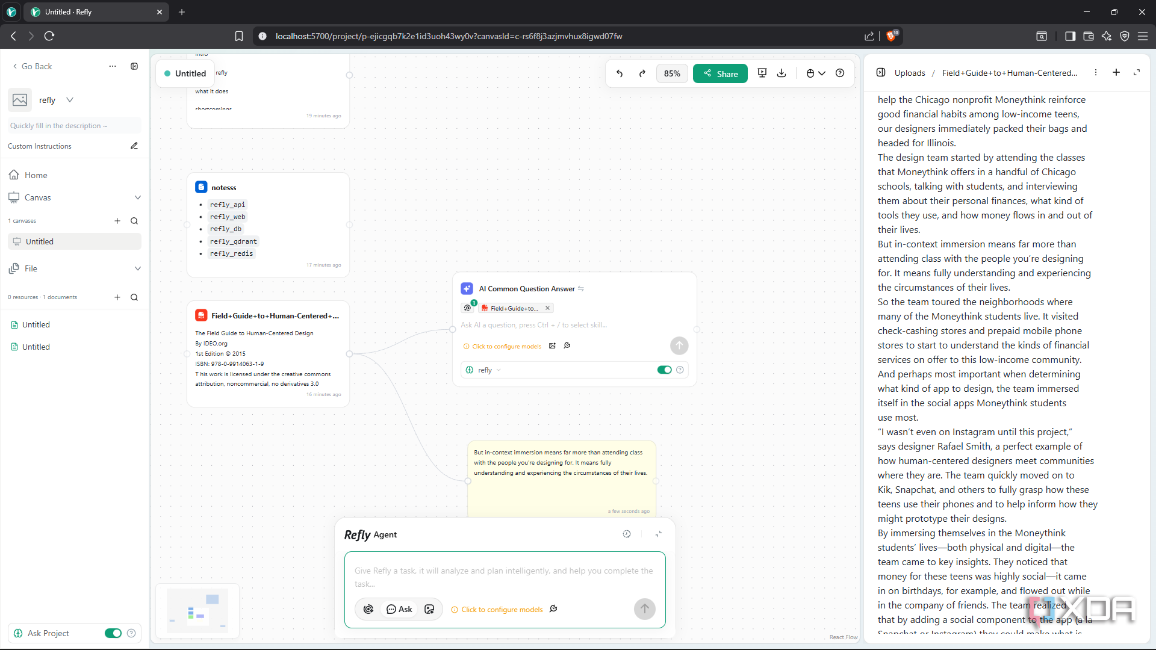Search canvases with the magnifier icon

coord(134,221)
